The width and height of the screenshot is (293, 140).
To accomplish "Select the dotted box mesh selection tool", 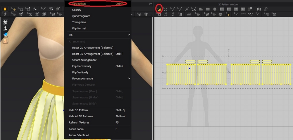I will 21,9.
